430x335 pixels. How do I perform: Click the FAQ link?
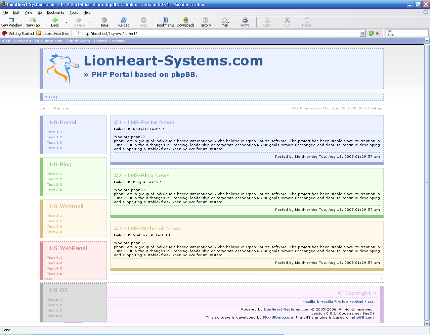click(53, 97)
